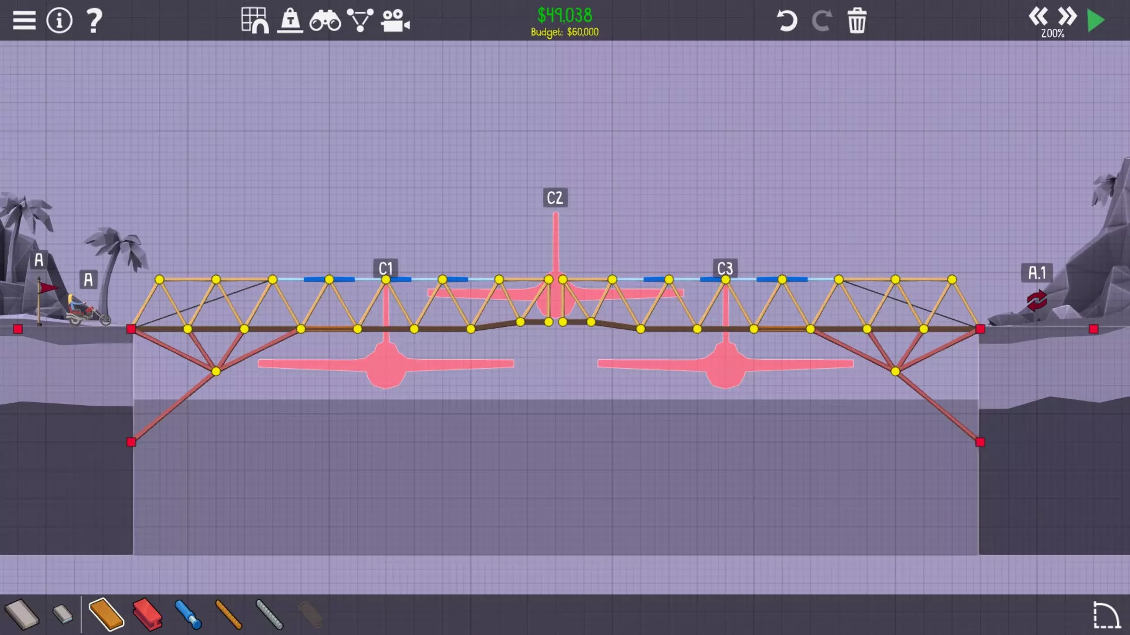Start simulation with green play button
This screenshot has height=635, width=1130.
coord(1096,21)
